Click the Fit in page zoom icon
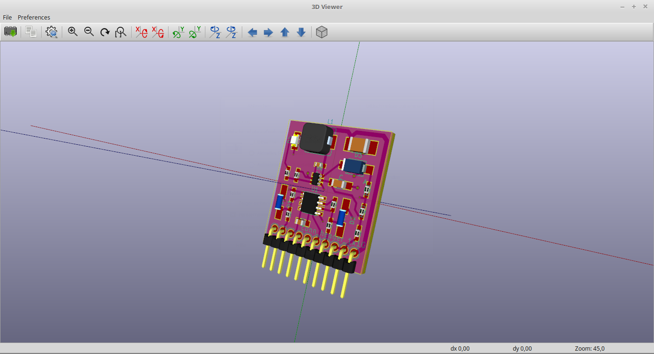The width and height of the screenshot is (654, 354). [121, 32]
